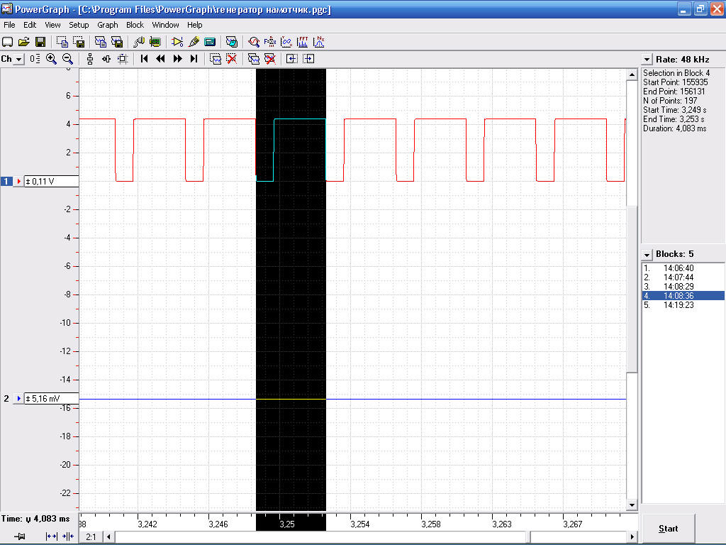The width and height of the screenshot is (726, 545).
Task: Click the Nx histogram distribution icon
Action: pyautogui.click(x=319, y=42)
